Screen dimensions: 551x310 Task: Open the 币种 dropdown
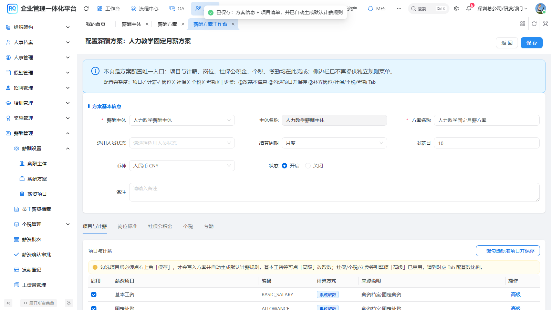click(x=182, y=166)
